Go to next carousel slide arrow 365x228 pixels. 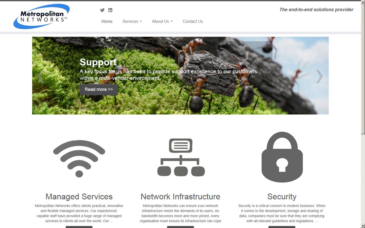(x=319, y=76)
